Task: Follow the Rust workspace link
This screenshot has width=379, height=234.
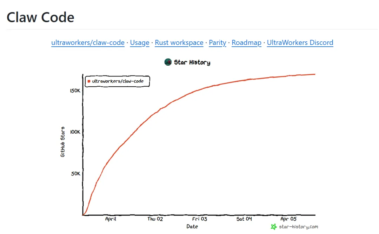Action: click(179, 42)
